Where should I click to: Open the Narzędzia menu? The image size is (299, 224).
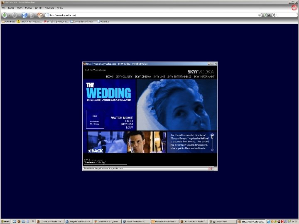click(49, 8)
